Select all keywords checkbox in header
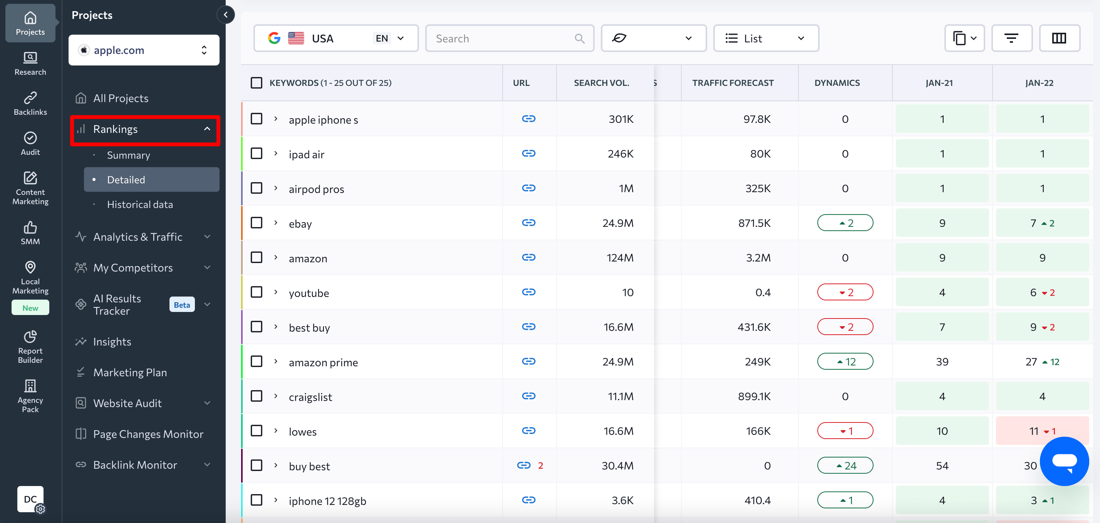Image resolution: width=1100 pixels, height=523 pixels. coord(256,82)
